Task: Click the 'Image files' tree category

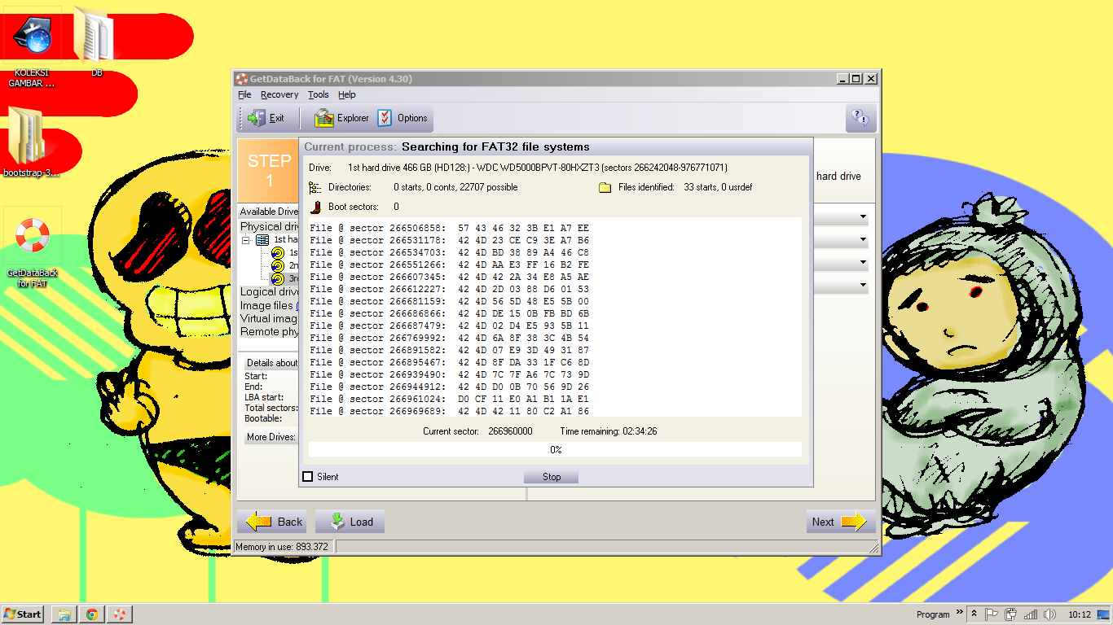Action: (267, 305)
